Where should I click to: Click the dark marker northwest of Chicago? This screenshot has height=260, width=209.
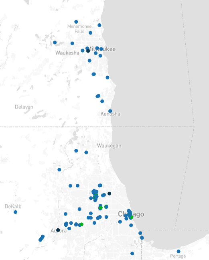coord(109,193)
